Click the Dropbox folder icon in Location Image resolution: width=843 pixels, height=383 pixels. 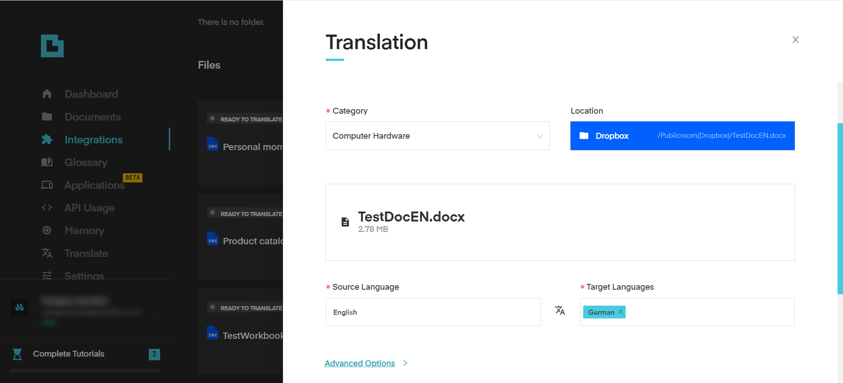pos(584,136)
